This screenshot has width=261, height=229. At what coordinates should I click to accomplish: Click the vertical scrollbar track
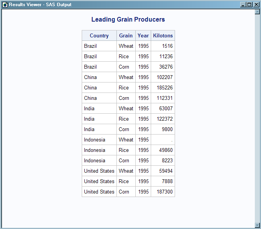pyautogui.click(x=257, y=116)
